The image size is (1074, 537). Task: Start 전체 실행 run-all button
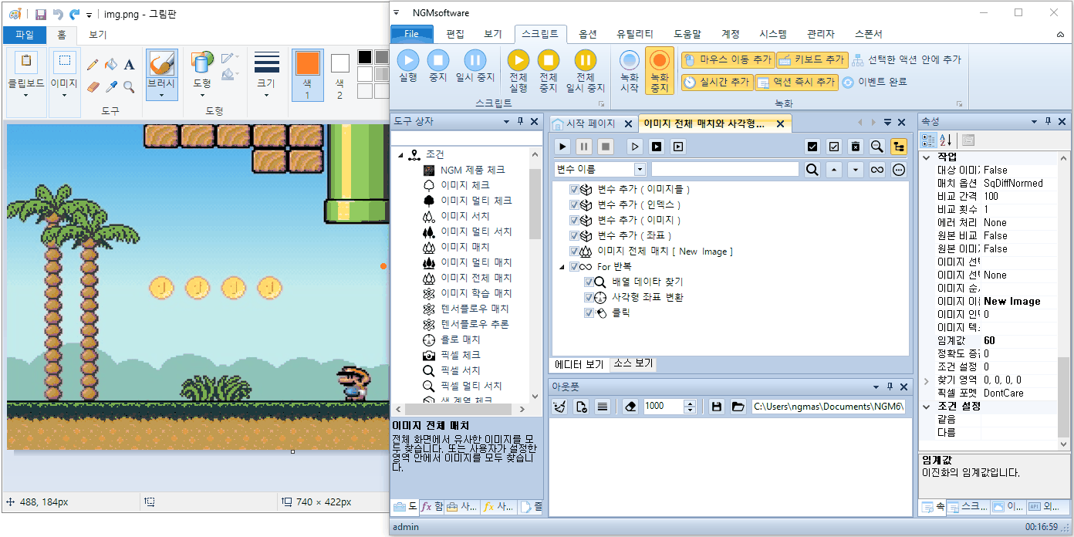coord(518,71)
